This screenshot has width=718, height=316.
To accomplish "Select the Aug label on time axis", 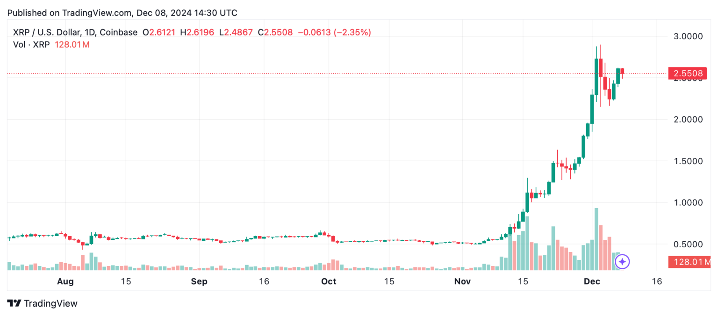I will point(65,281).
